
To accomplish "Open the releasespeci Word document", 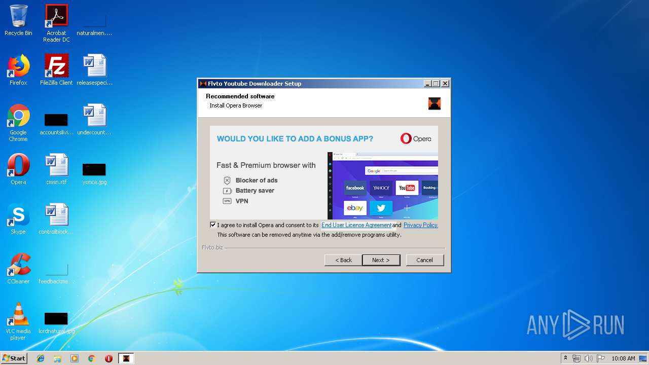I will point(94,70).
